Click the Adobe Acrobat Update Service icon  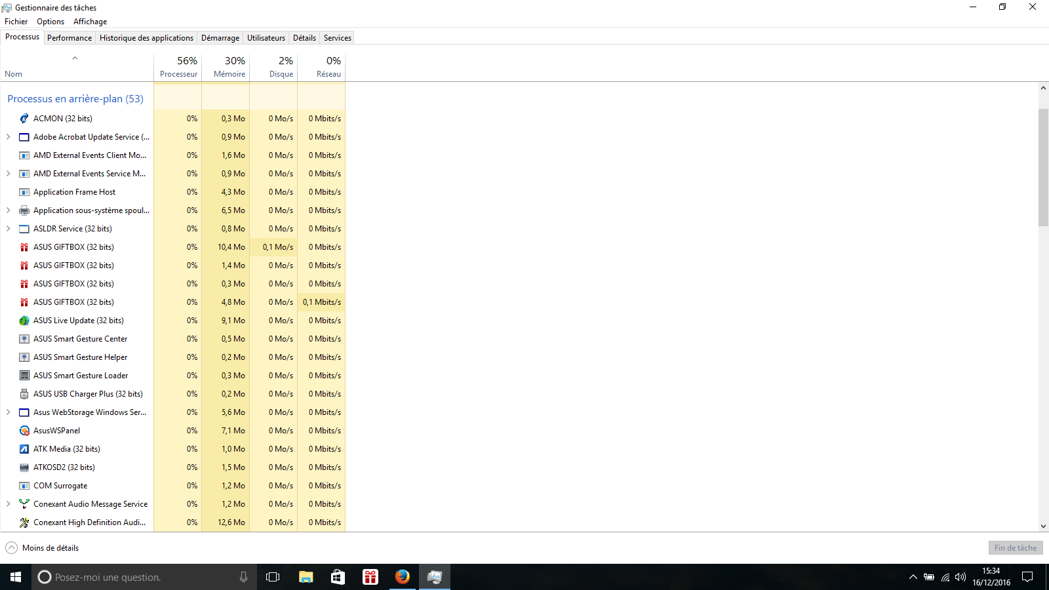click(24, 137)
